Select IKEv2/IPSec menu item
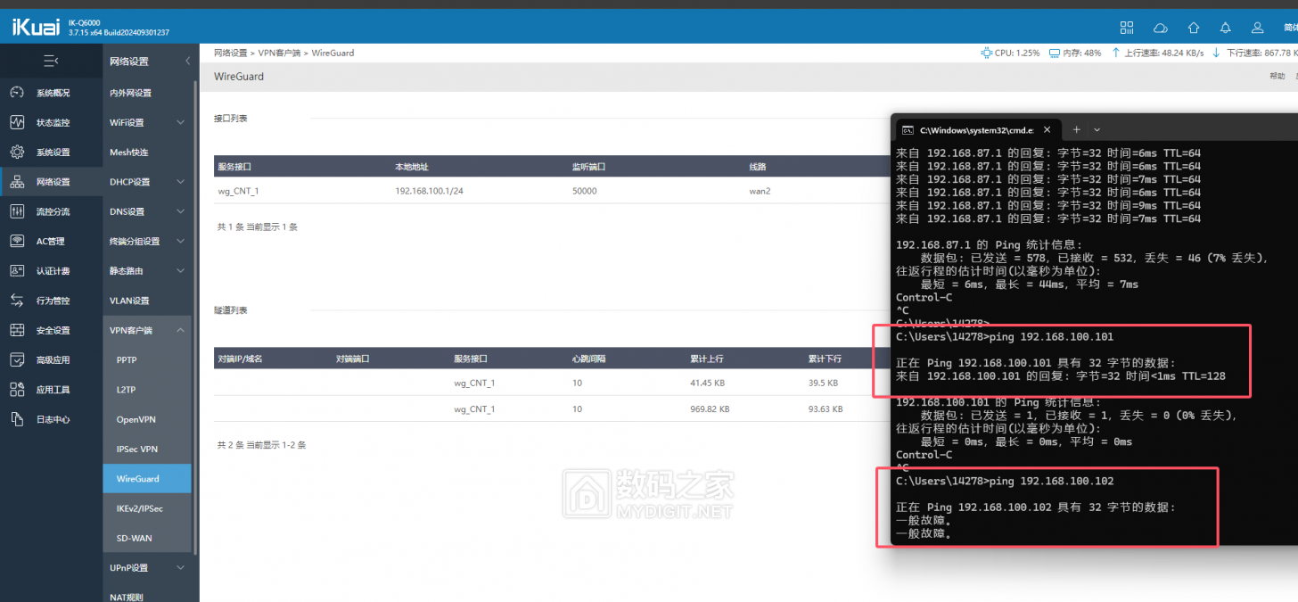1298x602 pixels. pos(140,508)
